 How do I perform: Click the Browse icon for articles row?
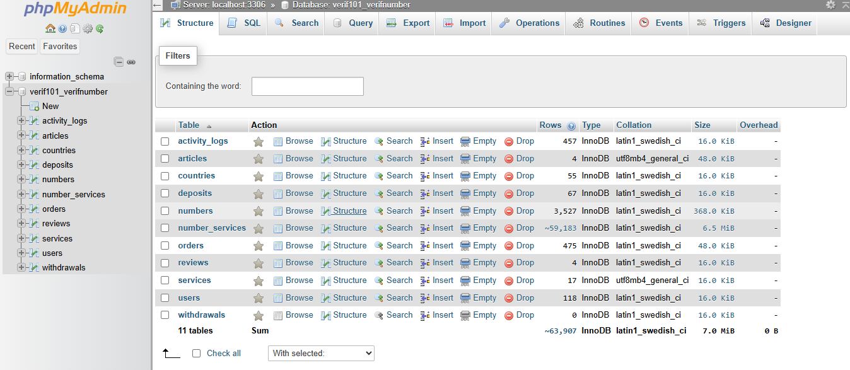[278, 159]
